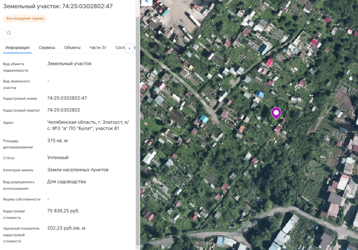Add parcel to favorites with star icon
Screen dimensions: 358x250
[x=9, y=33]
